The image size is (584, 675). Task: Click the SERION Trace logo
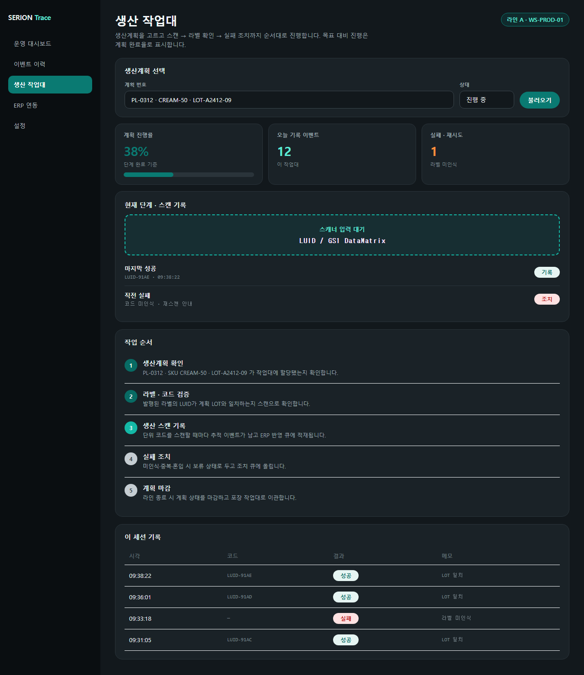[x=30, y=18]
